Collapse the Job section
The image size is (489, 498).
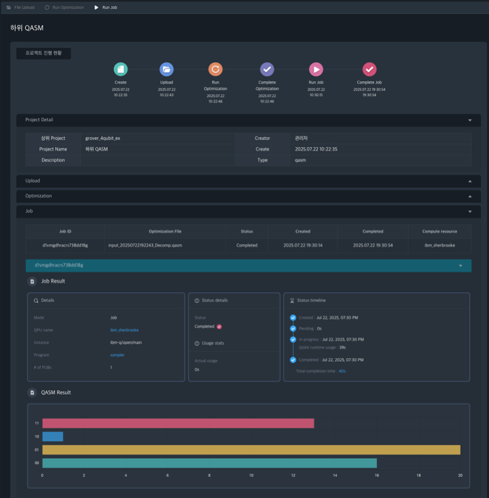[469, 212]
